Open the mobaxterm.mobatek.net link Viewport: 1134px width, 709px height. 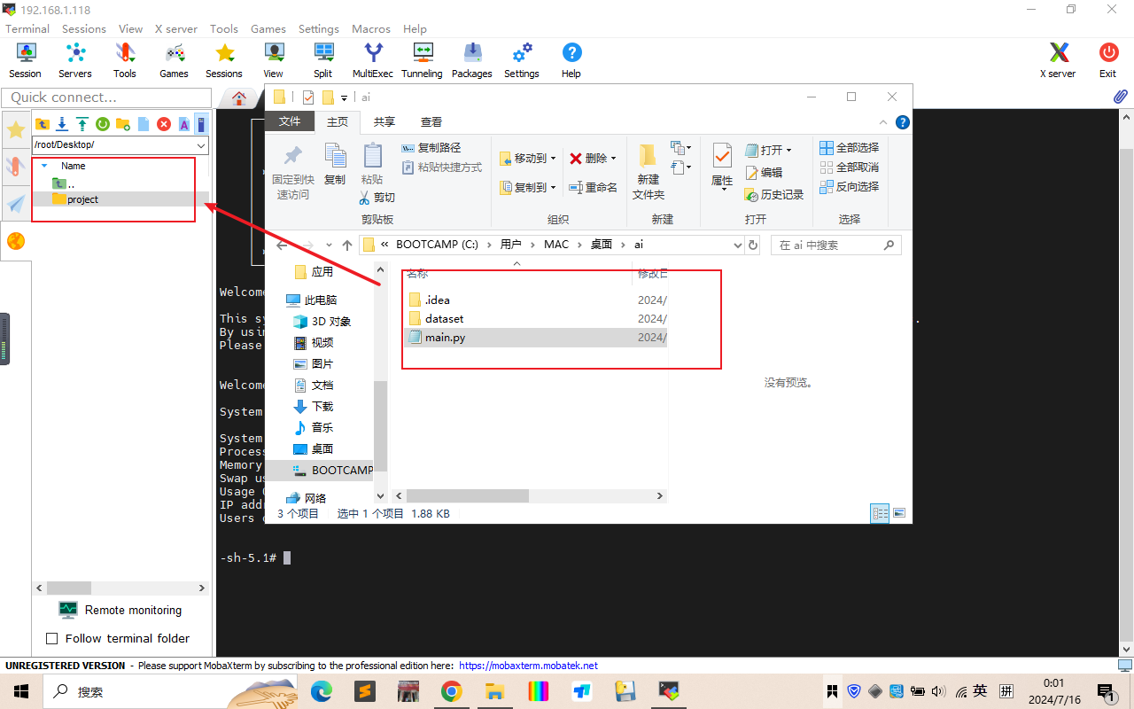pos(528,666)
